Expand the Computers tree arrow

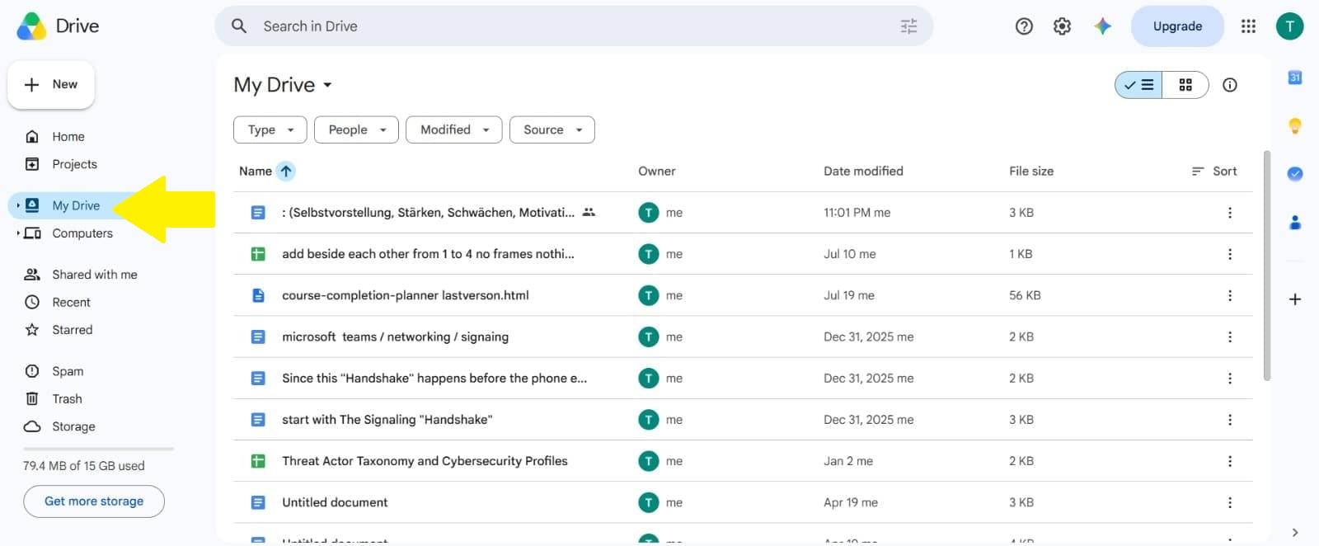18,233
